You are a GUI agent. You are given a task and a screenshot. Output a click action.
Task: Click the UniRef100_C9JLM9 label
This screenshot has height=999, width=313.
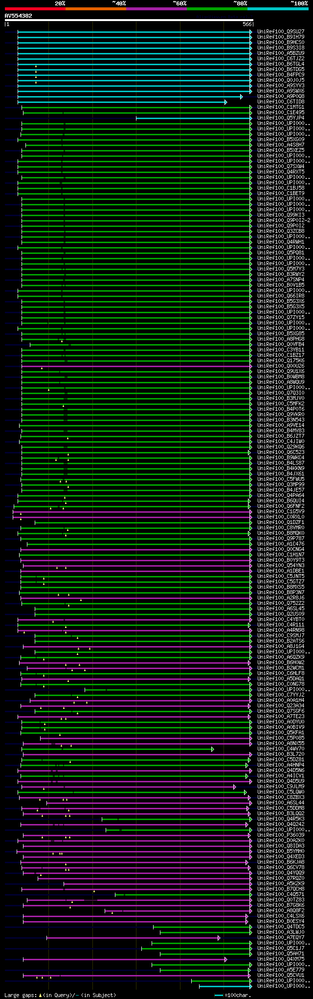[x=281, y=786]
